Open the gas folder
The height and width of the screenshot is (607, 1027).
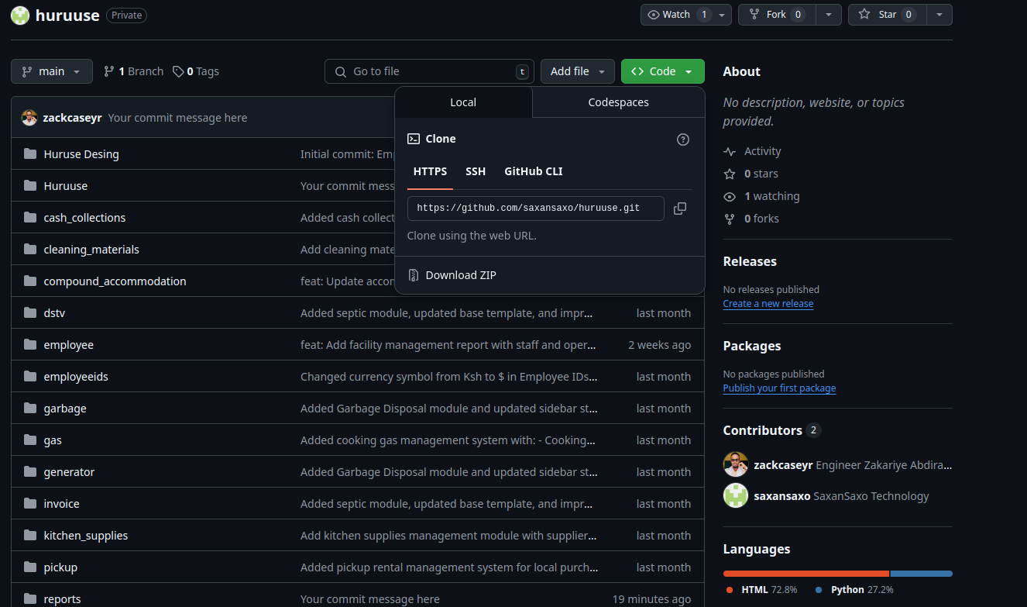tap(53, 440)
